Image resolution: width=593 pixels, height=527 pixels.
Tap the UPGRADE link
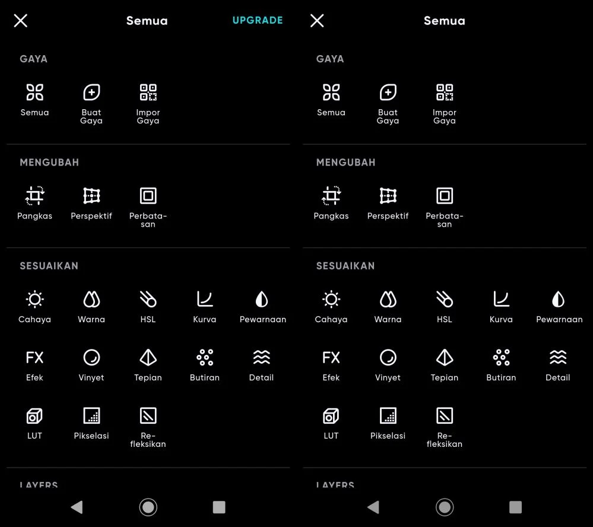[x=258, y=20]
